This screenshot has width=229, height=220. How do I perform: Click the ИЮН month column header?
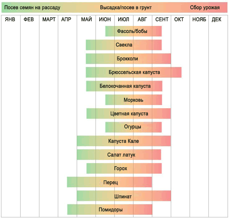click(x=105, y=19)
